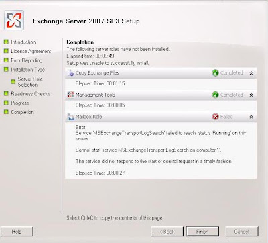The width and height of the screenshot is (268, 243).
Task: Click the Management Tools icon
Action: 70,95
